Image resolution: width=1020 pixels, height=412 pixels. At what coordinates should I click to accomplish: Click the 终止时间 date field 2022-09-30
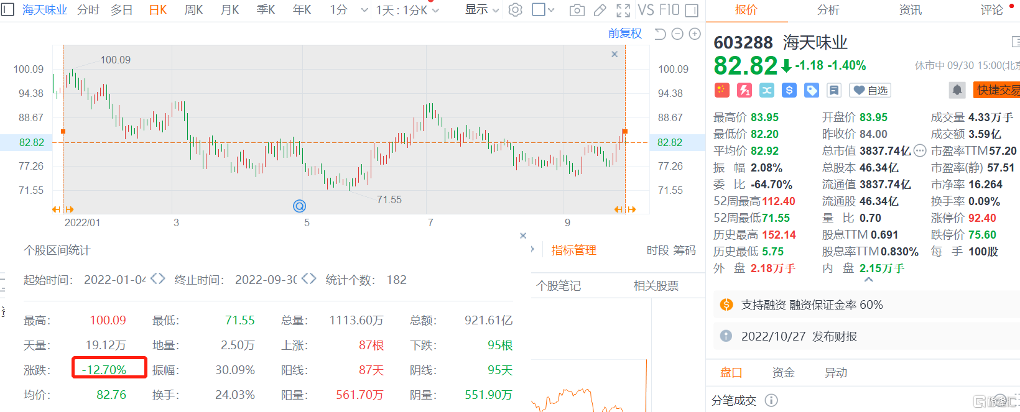click(266, 280)
